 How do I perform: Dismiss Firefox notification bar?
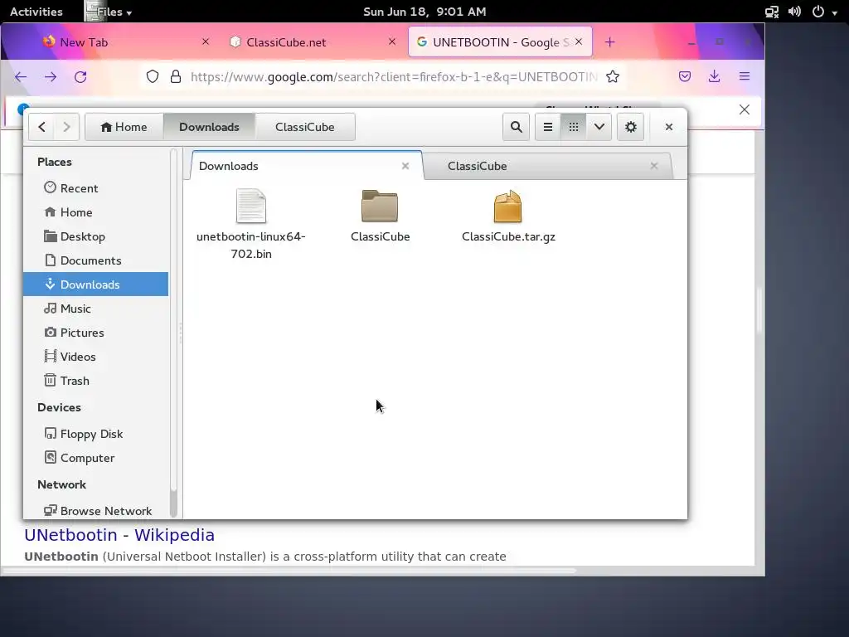745,110
